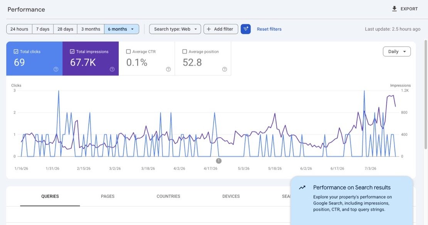Switch to the Queries tab
Image resolution: width=428 pixels, height=225 pixels.
[50, 196]
